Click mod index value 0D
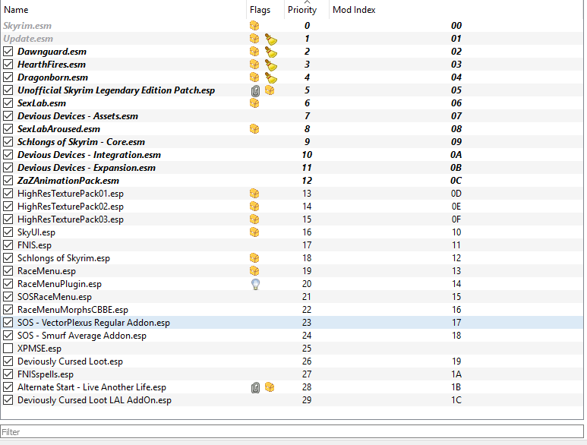Screen dimensions: 587x445 tap(456, 194)
